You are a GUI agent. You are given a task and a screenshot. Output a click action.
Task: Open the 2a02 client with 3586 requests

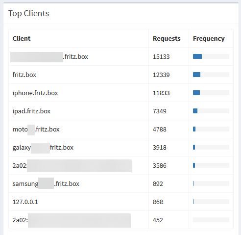72,166
